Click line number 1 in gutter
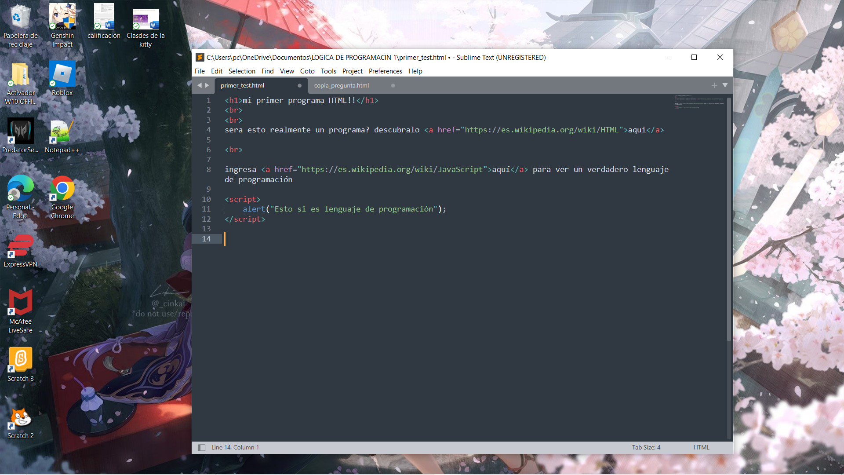 pyautogui.click(x=208, y=100)
